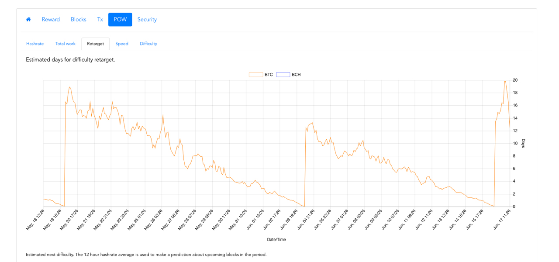The width and height of the screenshot is (559, 262).
Task: Click the y-axis value 10
Action: pyautogui.click(x=515, y=144)
